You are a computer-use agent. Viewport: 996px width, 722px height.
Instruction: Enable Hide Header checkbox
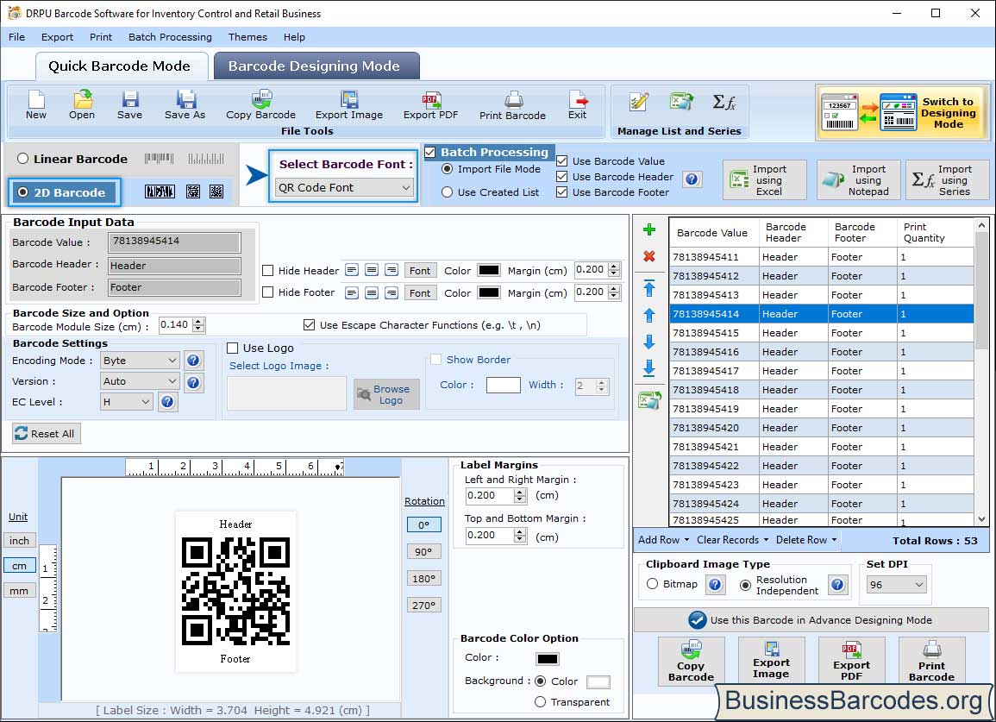(268, 270)
